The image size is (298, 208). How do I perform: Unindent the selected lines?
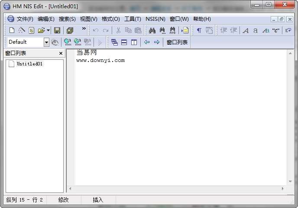click(x=233, y=30)
